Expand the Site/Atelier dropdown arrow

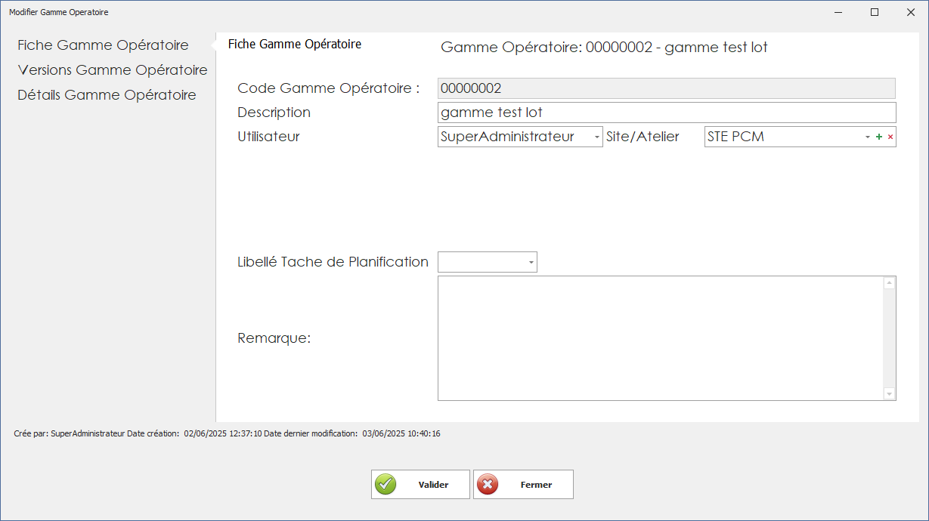867,137
